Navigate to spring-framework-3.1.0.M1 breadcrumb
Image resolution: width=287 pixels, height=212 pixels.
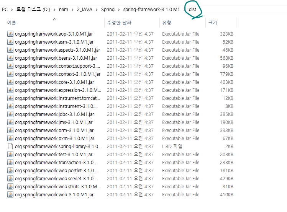click(152, 10)
